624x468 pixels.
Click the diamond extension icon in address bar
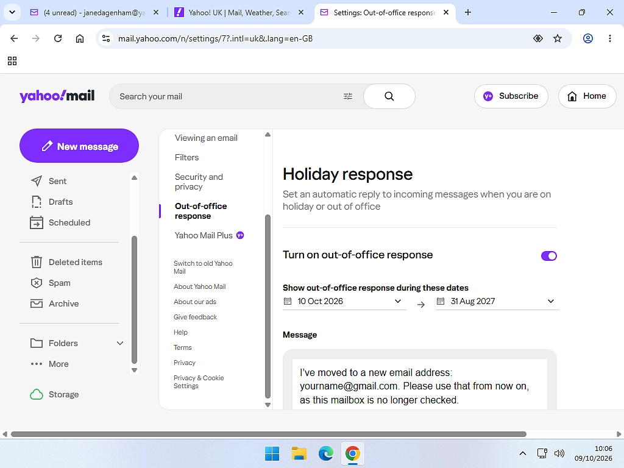pyautogui.click(x=537, y=38)
